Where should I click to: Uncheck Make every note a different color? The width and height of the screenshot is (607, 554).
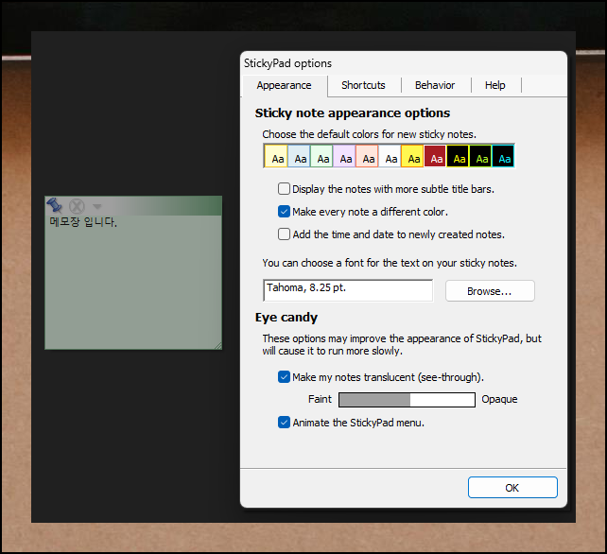click(284, 212)
